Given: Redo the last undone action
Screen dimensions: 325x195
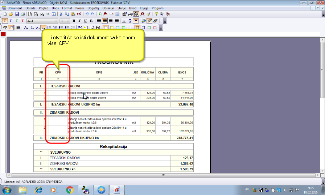Looking at the screenshot, I should pyautogui.click(x=92, y=14).
